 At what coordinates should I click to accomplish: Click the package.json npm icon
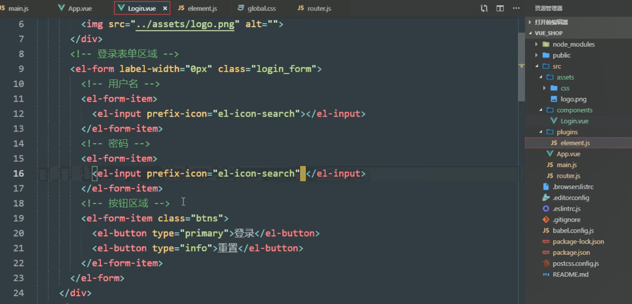(x=546, y=253)
